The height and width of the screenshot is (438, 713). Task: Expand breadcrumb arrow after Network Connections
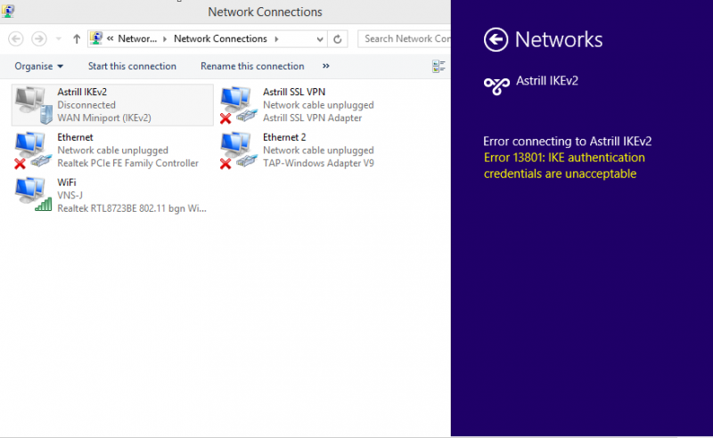click(276, 39)
